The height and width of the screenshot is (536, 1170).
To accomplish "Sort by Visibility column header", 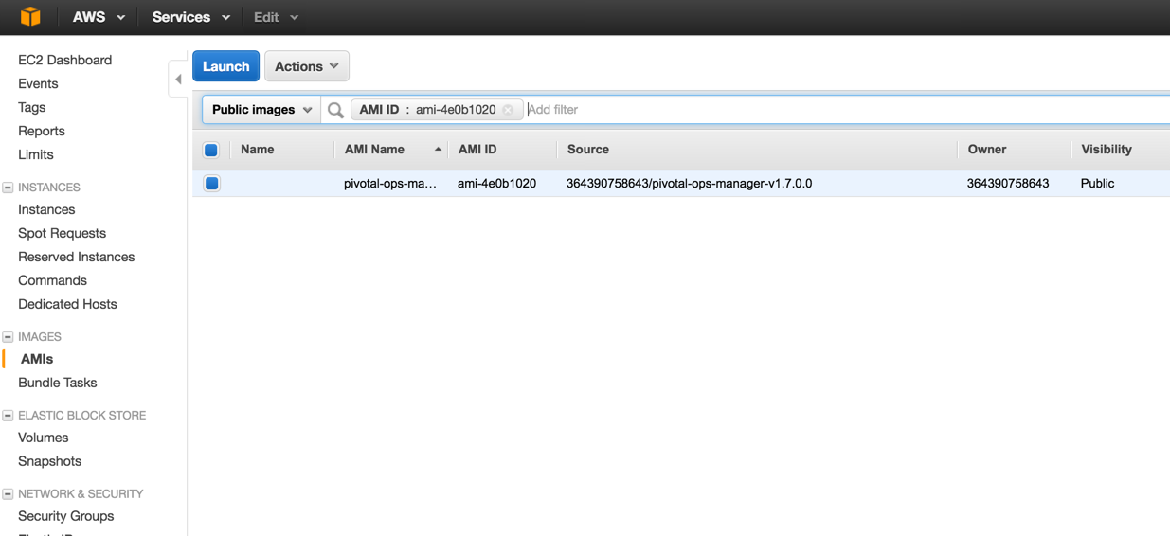I will (x=1107, y=150).
